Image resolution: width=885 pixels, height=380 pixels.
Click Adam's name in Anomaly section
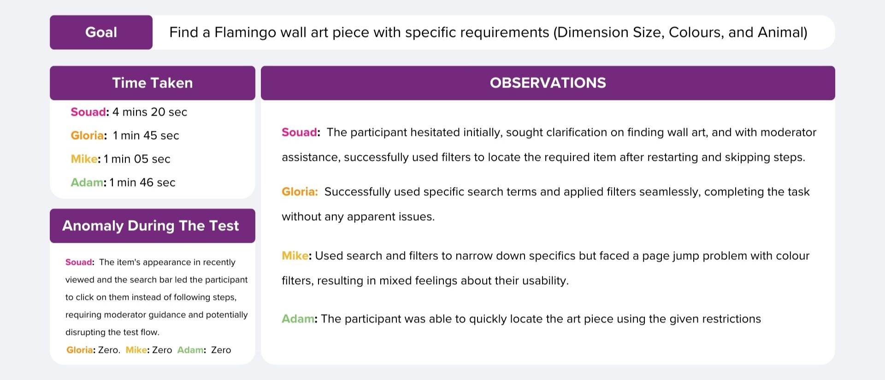(x=190, y=350)
